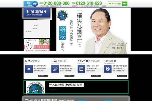Screen dimensions: 152x101
Task: Click the No1652 text in side box
Action: coord(36,26)
